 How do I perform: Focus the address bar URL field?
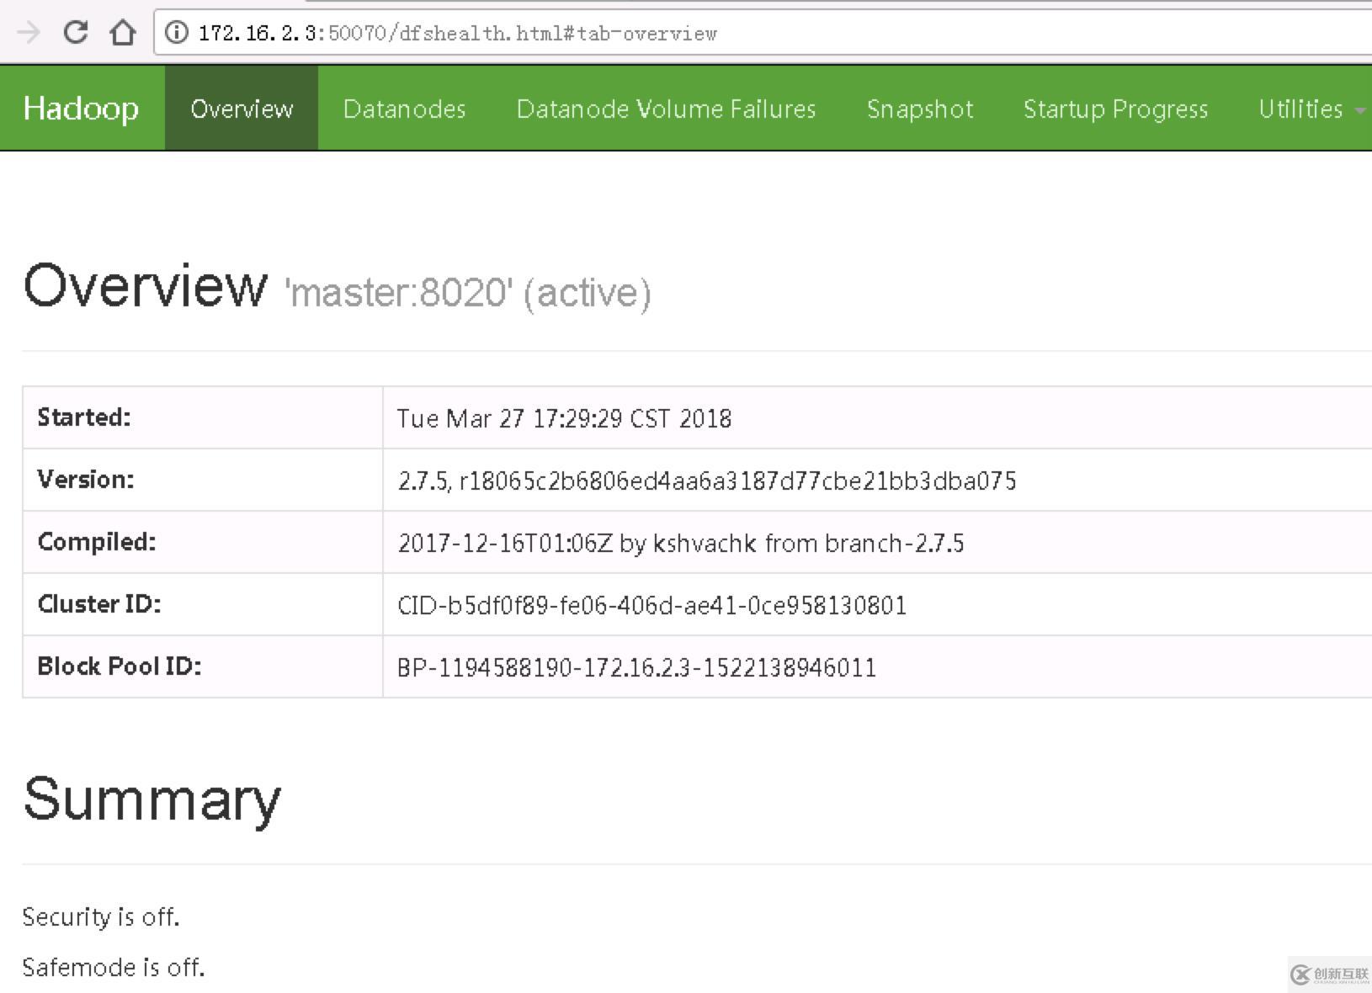tap(763, 33)
